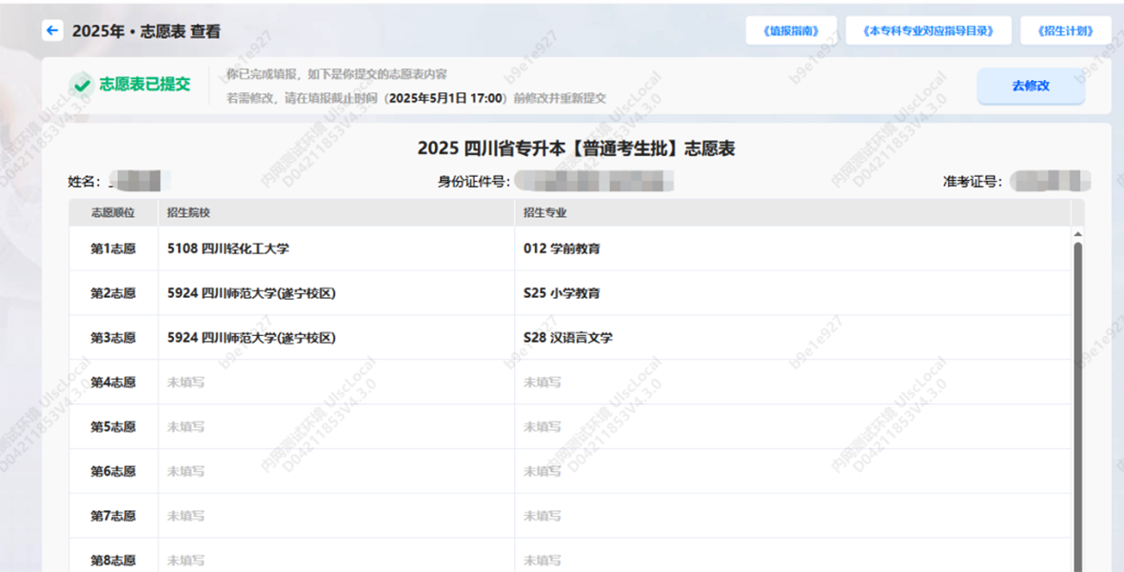
Task: Open the 填报指南 guide
Action: click(791, 30)
